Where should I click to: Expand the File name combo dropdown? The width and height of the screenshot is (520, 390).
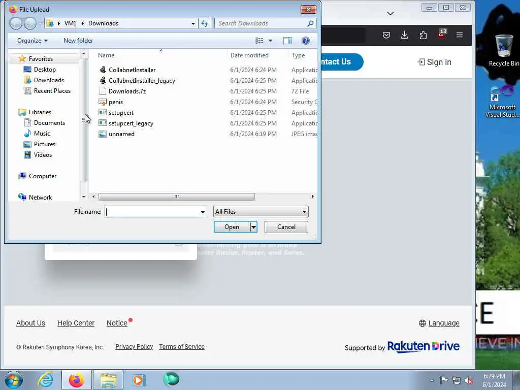click(x=203, y=212)
